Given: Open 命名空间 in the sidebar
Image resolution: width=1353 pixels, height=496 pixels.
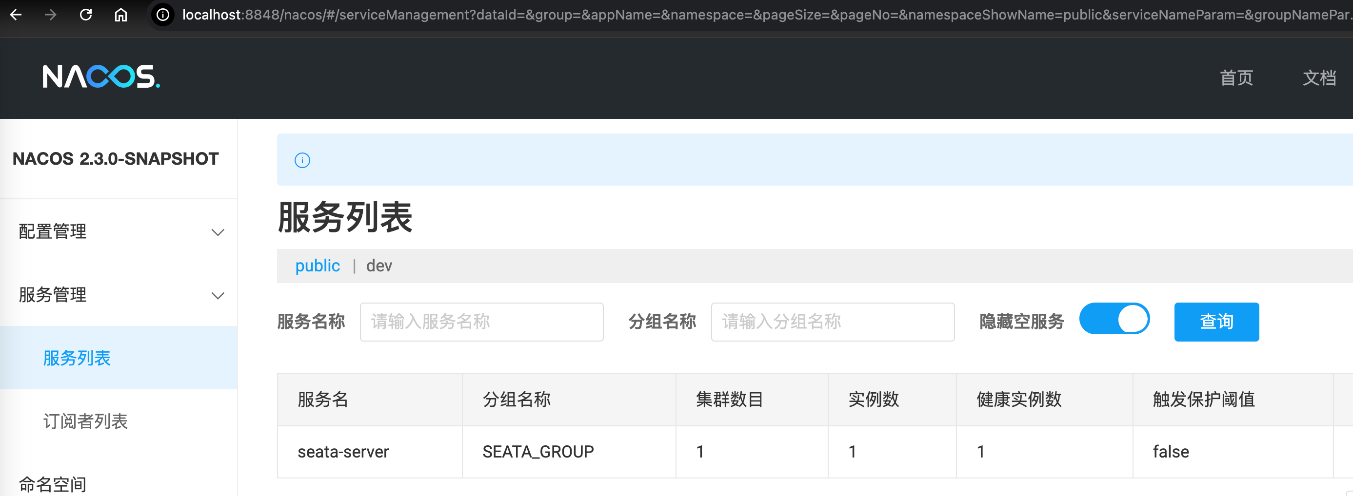Looking at the screenshot, I should (x=53, y=484).
